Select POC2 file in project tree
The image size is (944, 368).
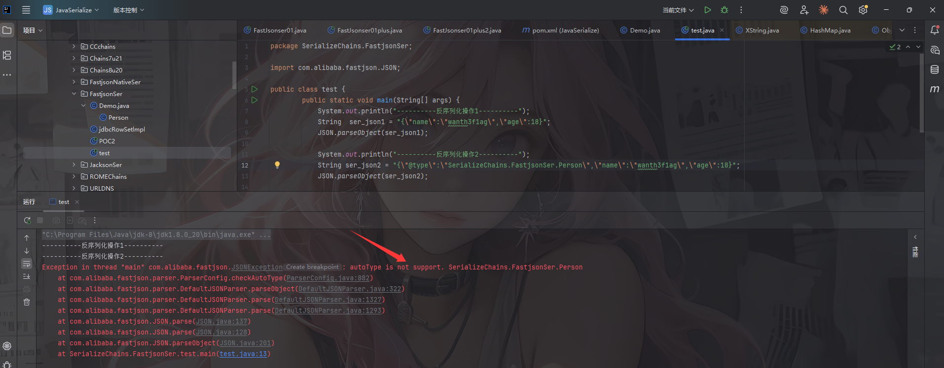(107, 141)
